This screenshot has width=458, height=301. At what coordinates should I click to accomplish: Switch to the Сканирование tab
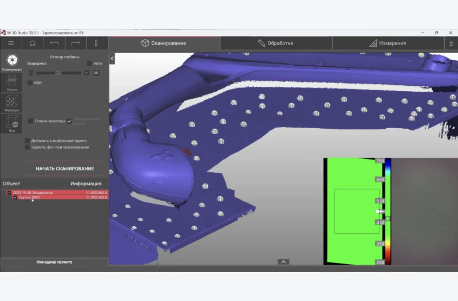click(164, 43)
